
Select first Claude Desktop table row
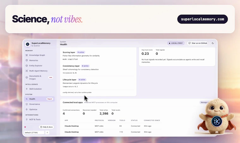click(112, 126)
